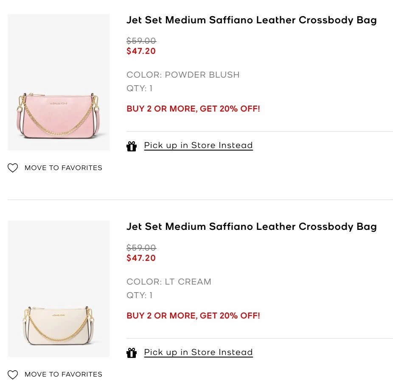Click the heart icon for Powder Blush bag
This screenshot has width=393, height=391.
click(13, 168)
